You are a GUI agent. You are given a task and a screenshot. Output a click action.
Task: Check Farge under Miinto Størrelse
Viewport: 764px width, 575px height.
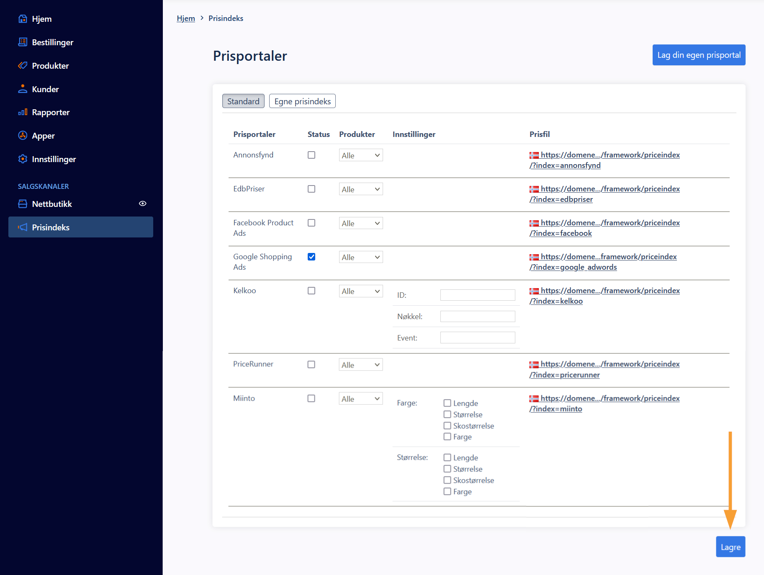pos(448,491)
